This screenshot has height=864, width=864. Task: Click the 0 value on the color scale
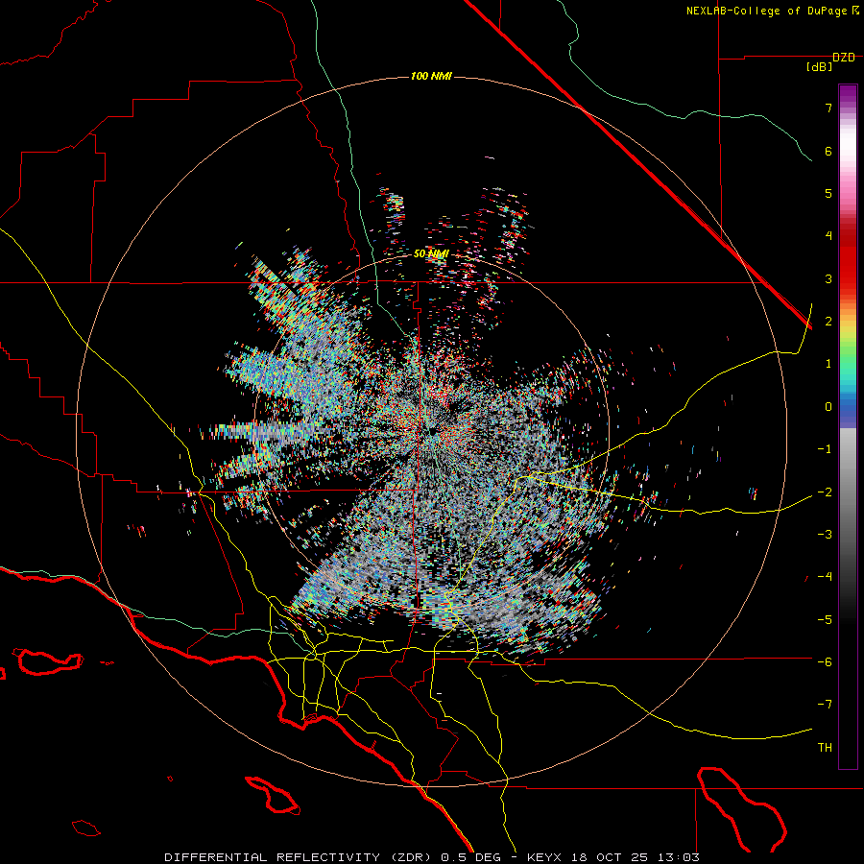pyautogui.click(x=828, y=407)
